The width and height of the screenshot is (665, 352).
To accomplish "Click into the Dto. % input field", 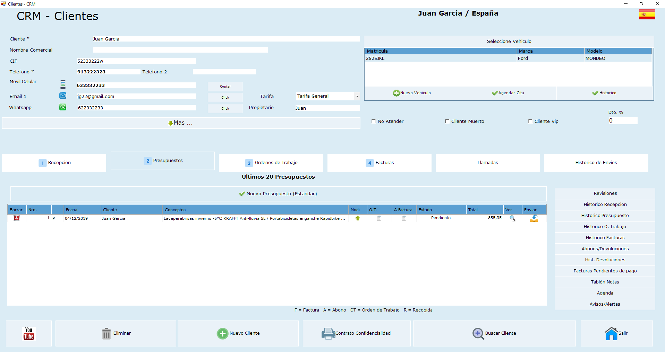I will tap(623, 121).
